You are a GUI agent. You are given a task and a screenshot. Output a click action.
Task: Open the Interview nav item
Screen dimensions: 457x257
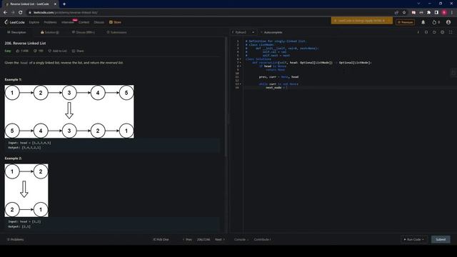[x=68, y=22]
